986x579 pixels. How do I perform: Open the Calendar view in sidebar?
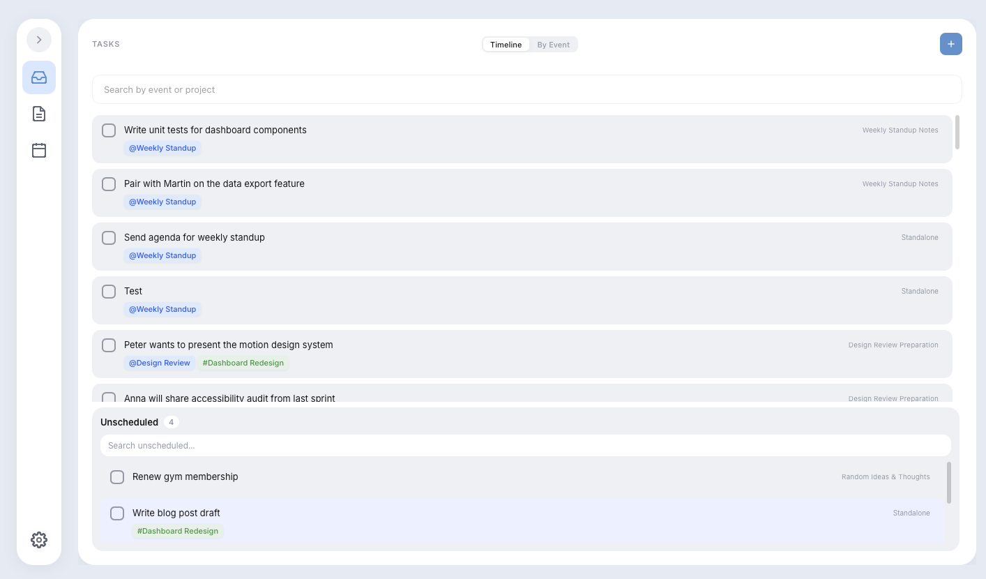coord(38,150)
